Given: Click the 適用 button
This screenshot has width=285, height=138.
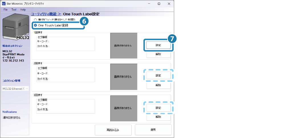Looking at the screenshot, I should (x=153, y=130).
